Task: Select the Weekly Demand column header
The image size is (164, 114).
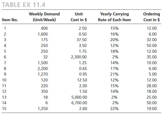Action: coord(44,17)
